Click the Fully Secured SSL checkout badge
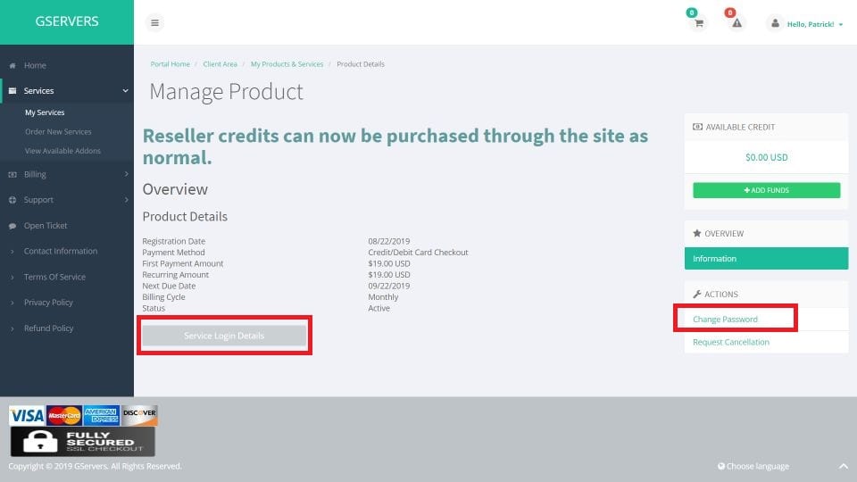 82,442
